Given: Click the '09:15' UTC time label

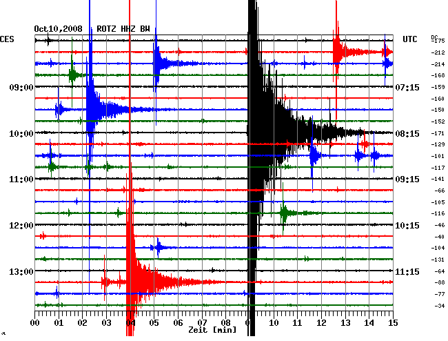Looking at the screenshot, I should coord(407,179).
